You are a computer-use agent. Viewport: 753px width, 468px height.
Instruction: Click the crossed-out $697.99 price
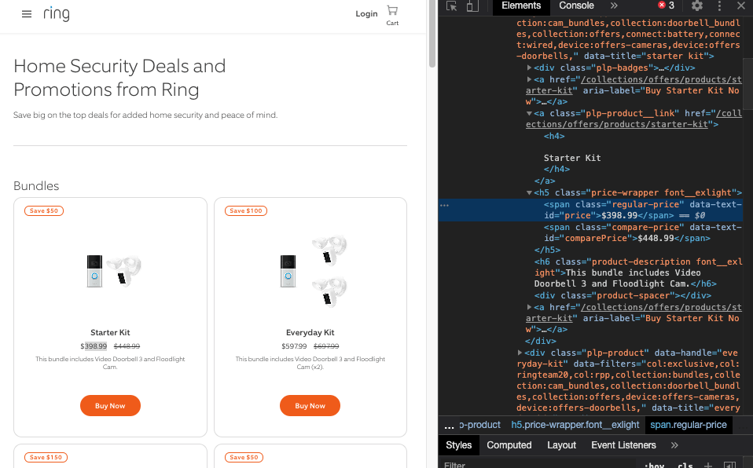(x=326, y=346)
